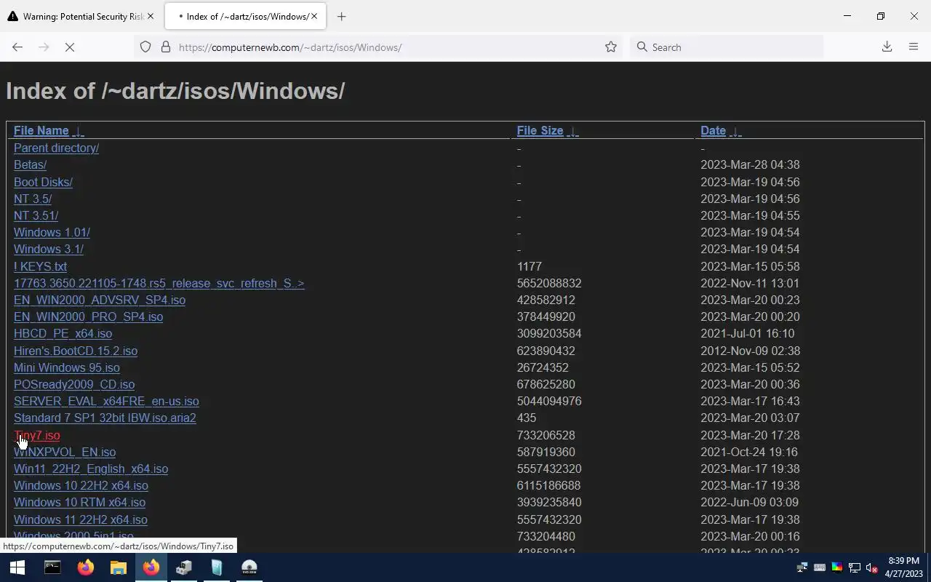Image resolution: width=931 pixels, height=582 pixels.
Task: Download HBCD_PE_x64.iso
Action: click(x=63, y=334)
